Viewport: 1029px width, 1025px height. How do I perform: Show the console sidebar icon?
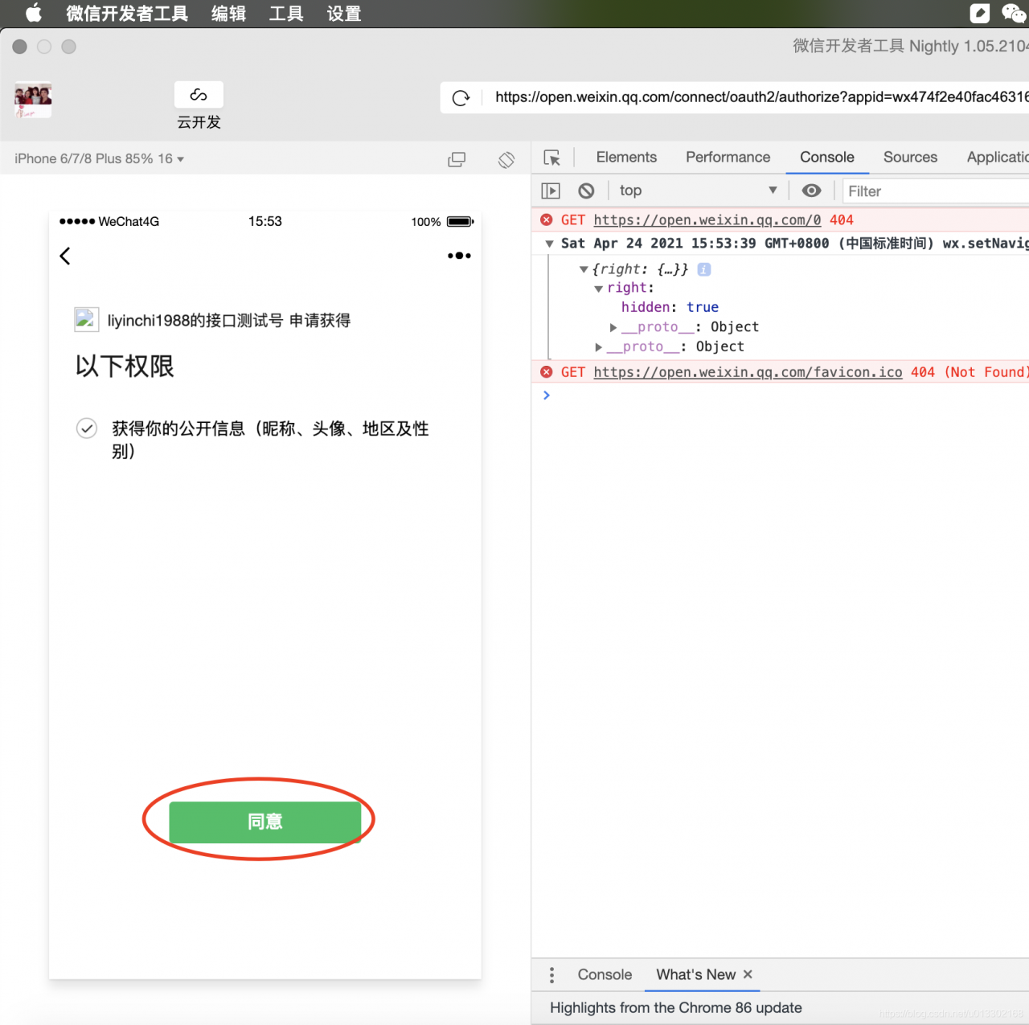[551, 191]
